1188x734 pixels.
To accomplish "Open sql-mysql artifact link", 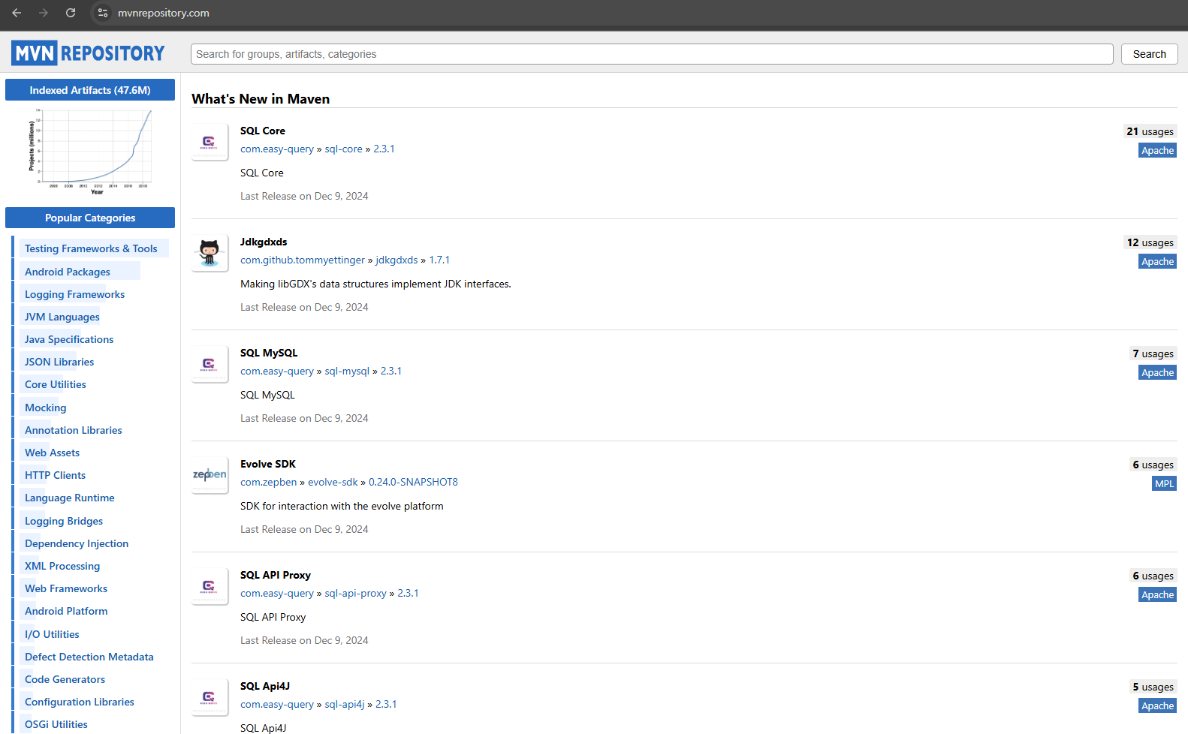I will pos(347,371).
